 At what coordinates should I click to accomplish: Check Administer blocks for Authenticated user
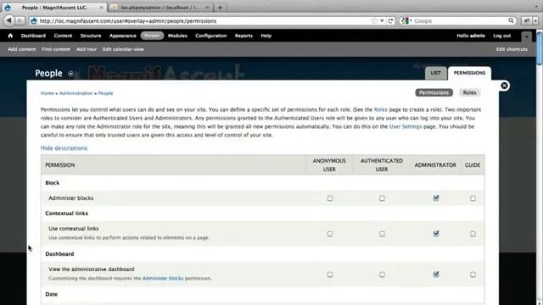(382, 198)
